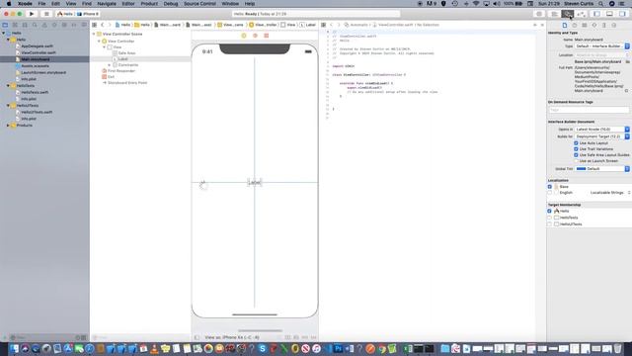Open the Product menu
Image resolution: width=632 pixels, height=356 pixels.
[149, 4]
